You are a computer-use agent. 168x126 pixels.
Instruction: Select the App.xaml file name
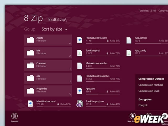point(91,89)
